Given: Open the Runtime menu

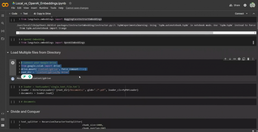Looking at the screenshot, I should (44, 8).
